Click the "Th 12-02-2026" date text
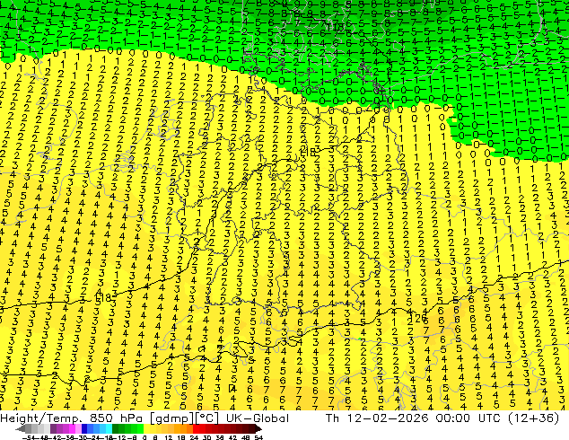 click(x=377, y=418)
